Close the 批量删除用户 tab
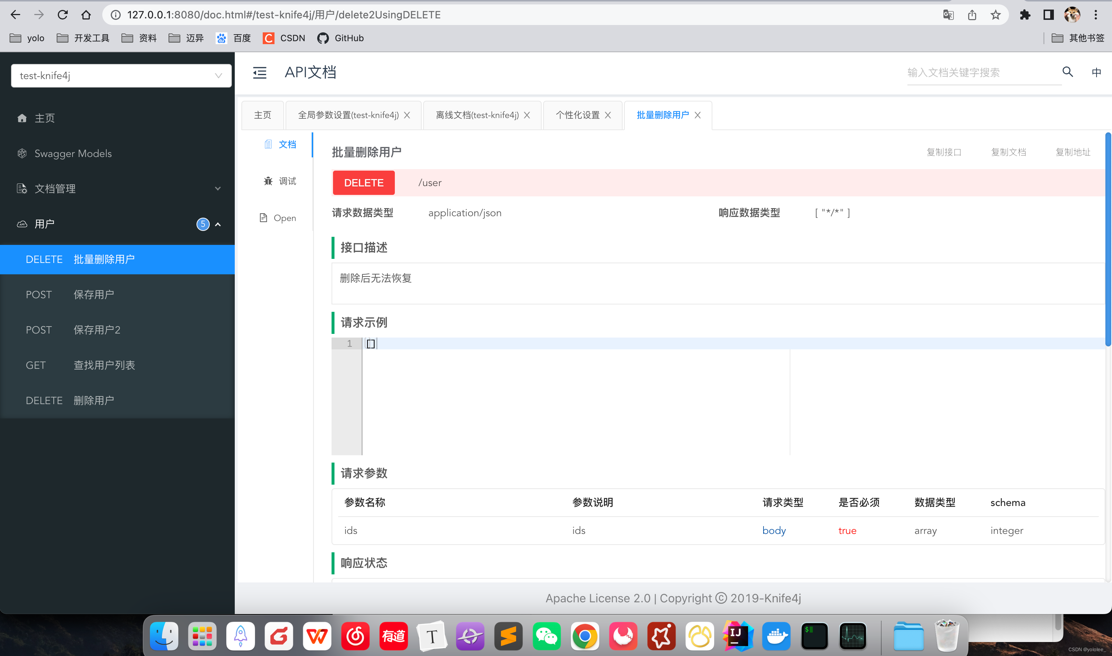Viewport: 1112px width, 656px height. click(x=698, y=115)
